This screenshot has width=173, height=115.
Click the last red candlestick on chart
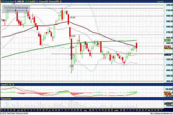coord(136,45)
